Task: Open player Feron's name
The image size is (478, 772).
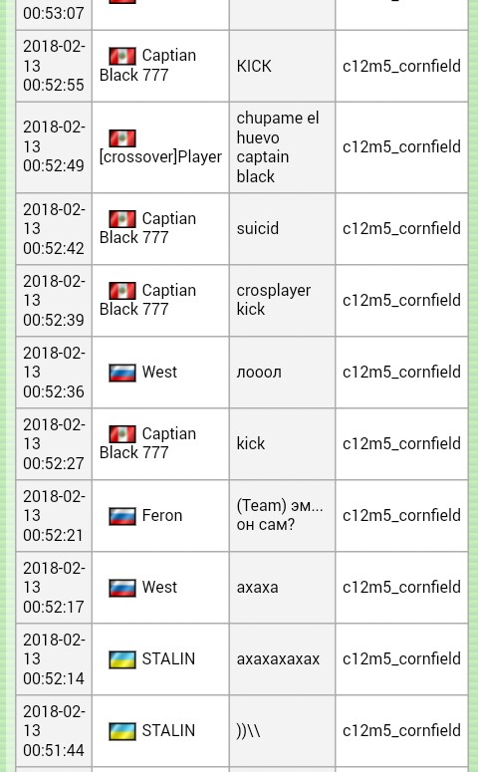Action: pos(162,515)
